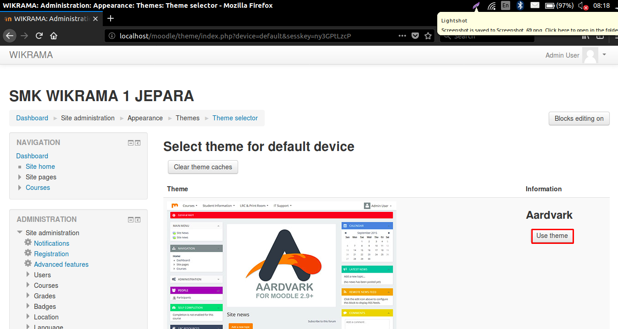Image resolution: width=618 pixels, height=329 pixels.
Task: Hide the Navigation block minus icon
Action: [131, 143]
